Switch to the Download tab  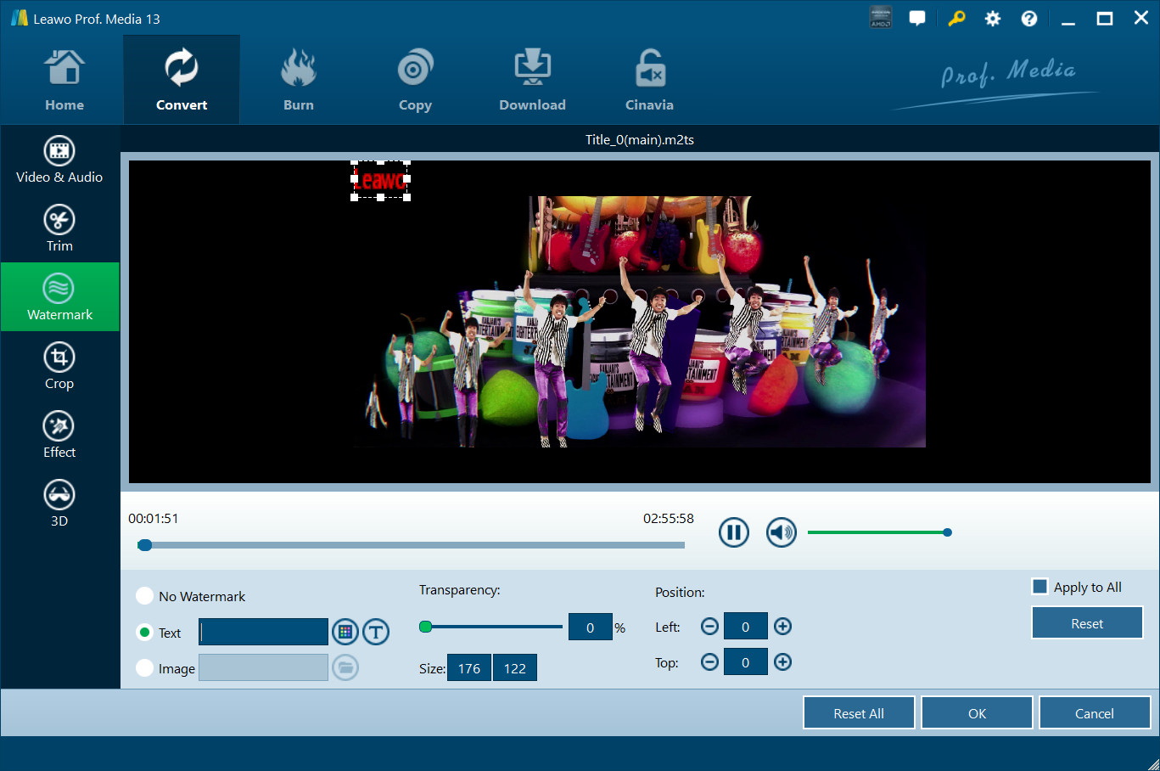pos(532,81)
